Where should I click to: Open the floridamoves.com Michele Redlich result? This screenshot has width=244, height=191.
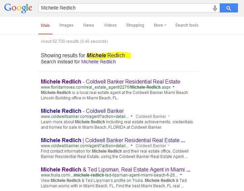(x=110, y=82)
